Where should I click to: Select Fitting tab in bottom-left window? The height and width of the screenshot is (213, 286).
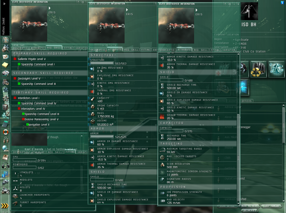point(70,152)
